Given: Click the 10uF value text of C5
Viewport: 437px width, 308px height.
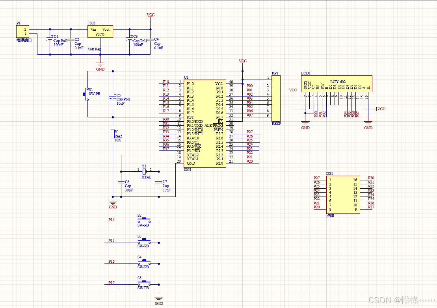Looking at the screenshot, I should click(x=121, y=103).
